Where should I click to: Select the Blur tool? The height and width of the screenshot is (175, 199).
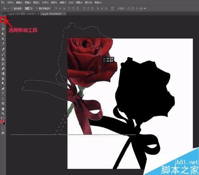(3, 78)
